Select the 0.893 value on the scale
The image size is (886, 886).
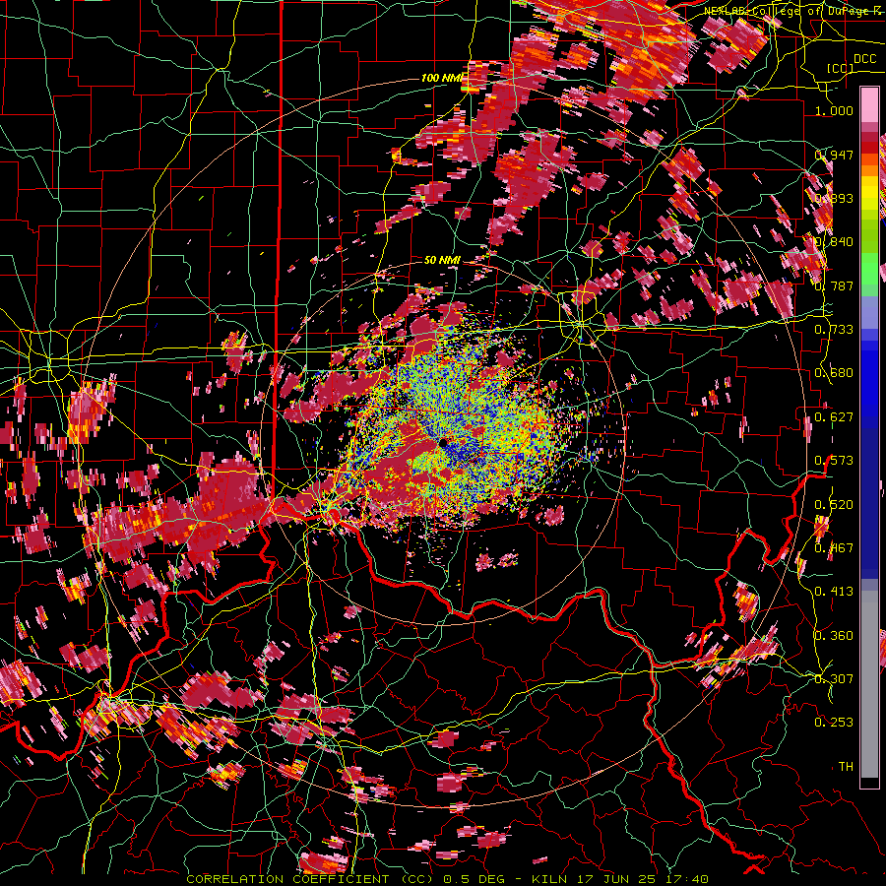[834, 198]
